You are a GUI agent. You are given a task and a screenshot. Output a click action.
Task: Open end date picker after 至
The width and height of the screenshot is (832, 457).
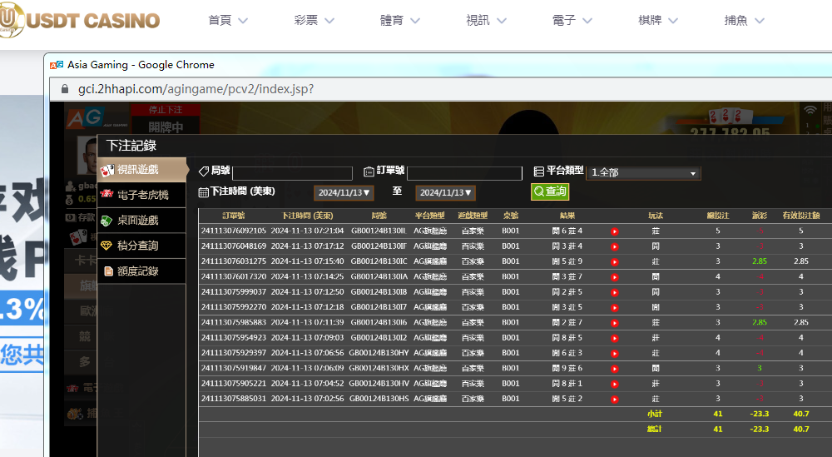click(445, 192)
